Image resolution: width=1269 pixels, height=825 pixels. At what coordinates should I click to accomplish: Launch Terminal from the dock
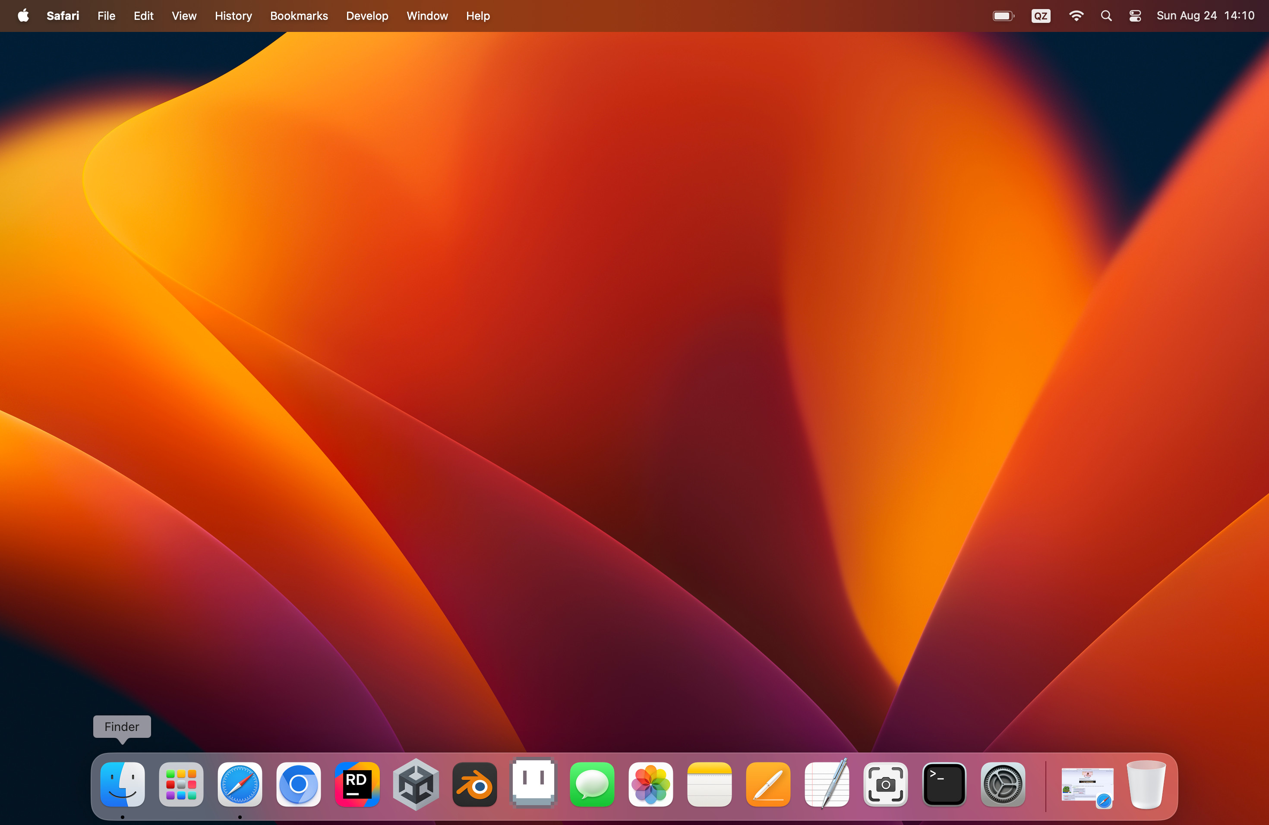[944, 784]
